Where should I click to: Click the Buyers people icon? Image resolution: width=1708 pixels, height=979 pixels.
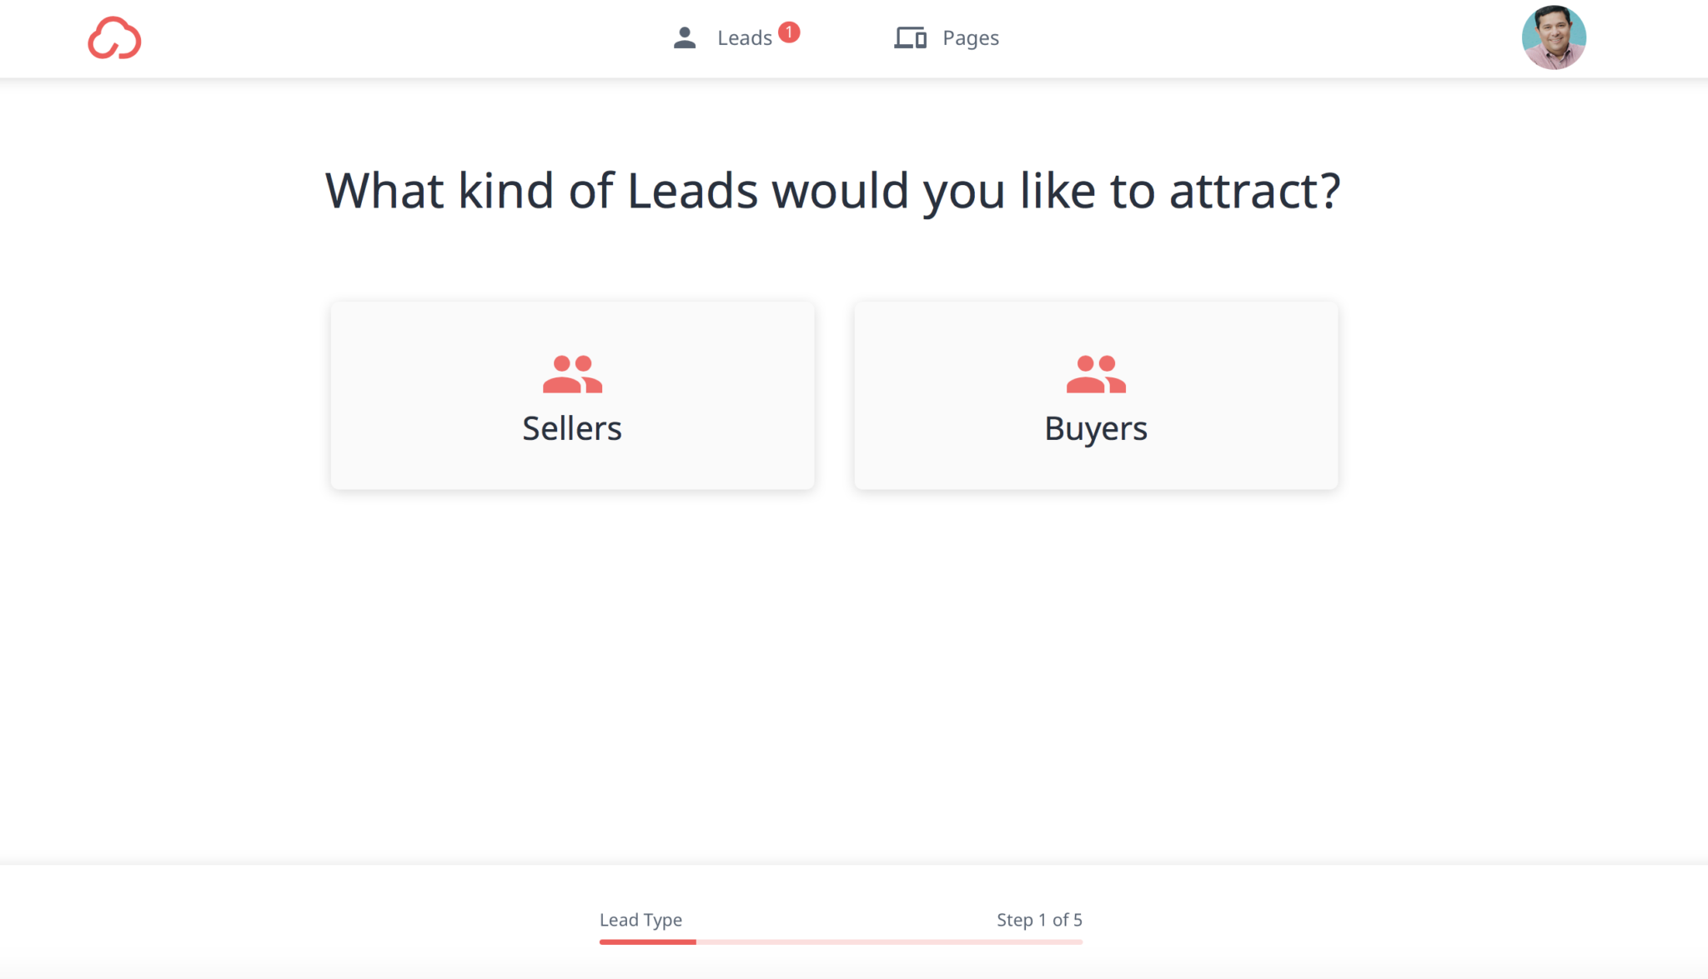tap(1096, 374)
